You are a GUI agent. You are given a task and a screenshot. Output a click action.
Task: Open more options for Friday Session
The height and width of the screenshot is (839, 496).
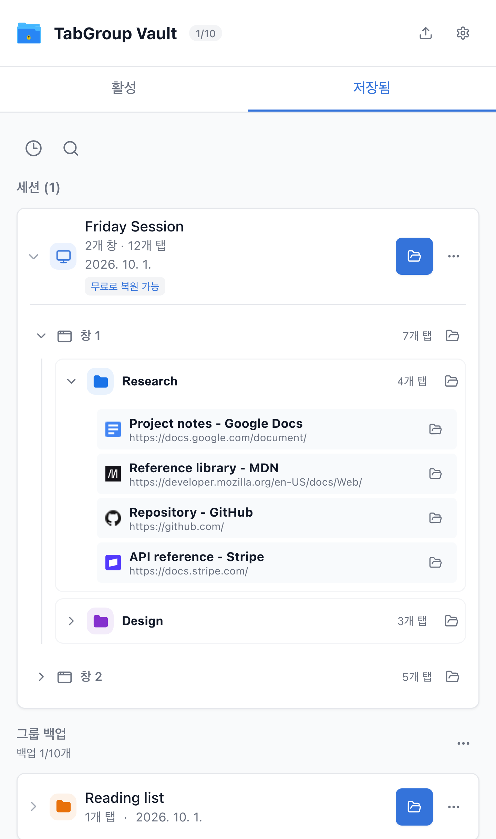(x=454, y=256)
